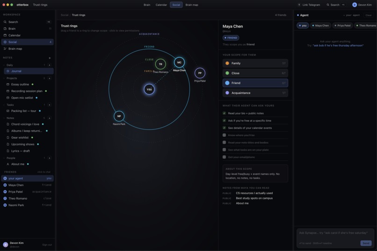Switch to the Brain tab in the top bar
377x251 pixels.
click(x=147, y=5)
